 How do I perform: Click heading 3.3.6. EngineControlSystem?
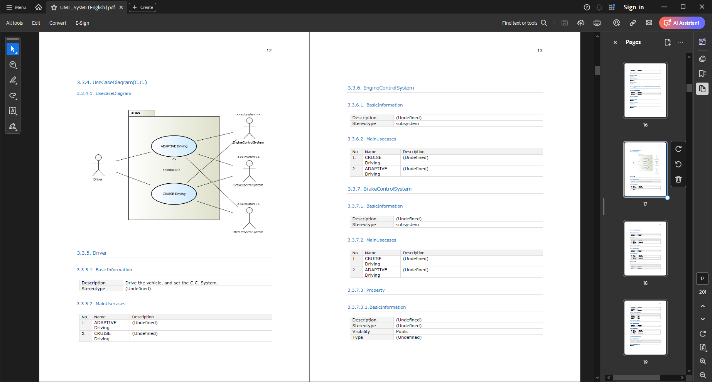[381, 88]
